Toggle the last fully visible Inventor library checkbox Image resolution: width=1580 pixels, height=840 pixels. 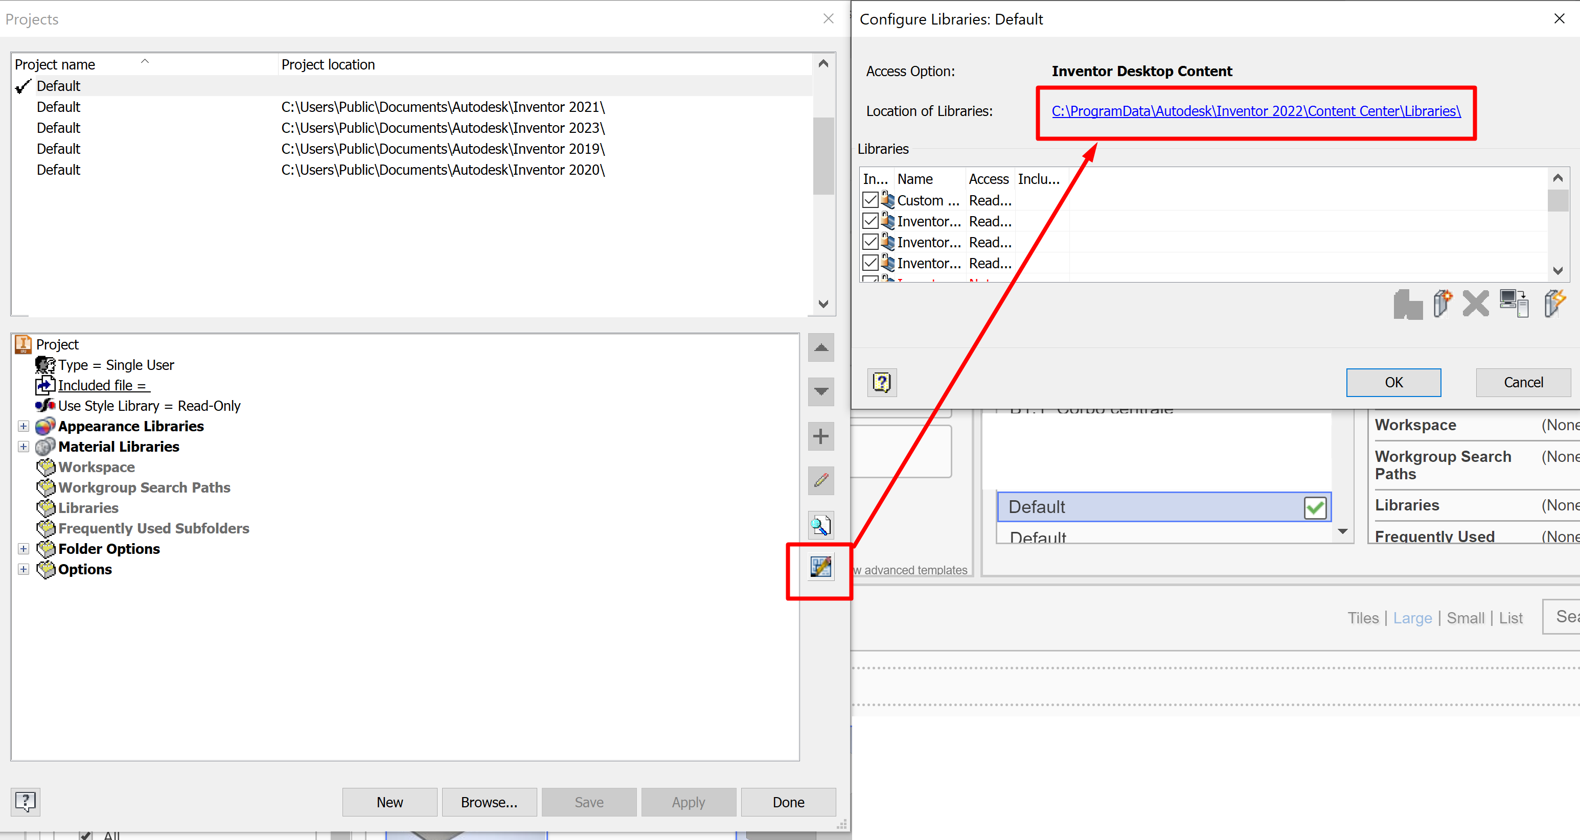[x=869, y=263]
